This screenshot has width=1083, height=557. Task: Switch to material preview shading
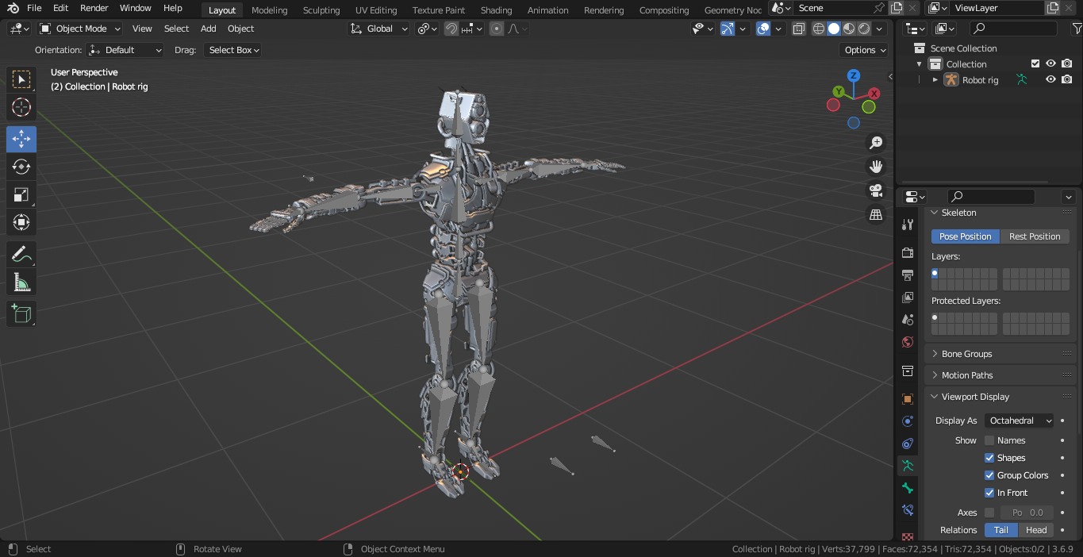849,29
